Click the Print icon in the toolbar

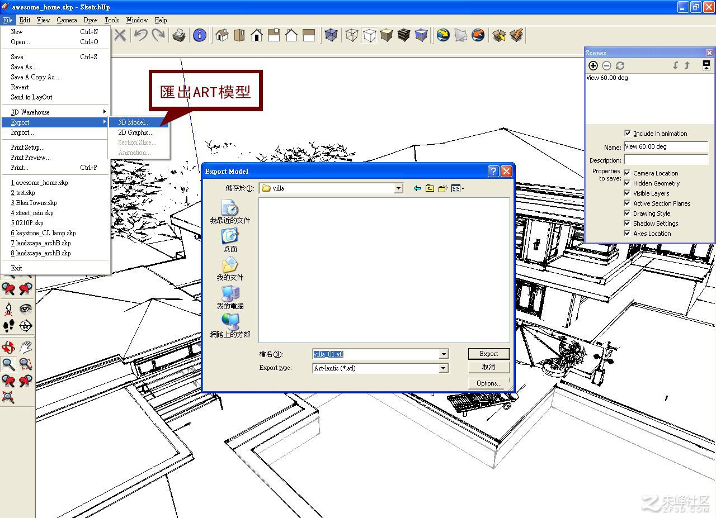179,35
